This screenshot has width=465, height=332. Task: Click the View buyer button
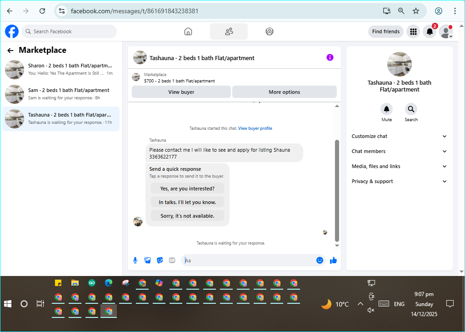pyautogui.click(x=181, y=92)
